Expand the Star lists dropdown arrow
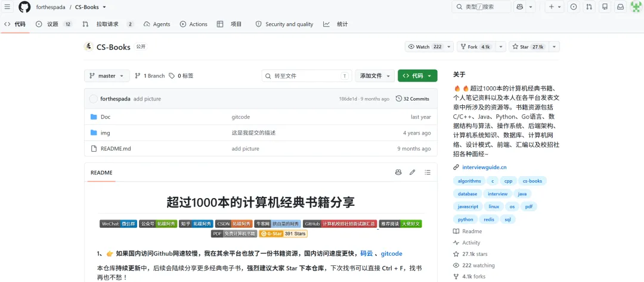The width and height of the screenshot is (644, 282). [555, 47]
